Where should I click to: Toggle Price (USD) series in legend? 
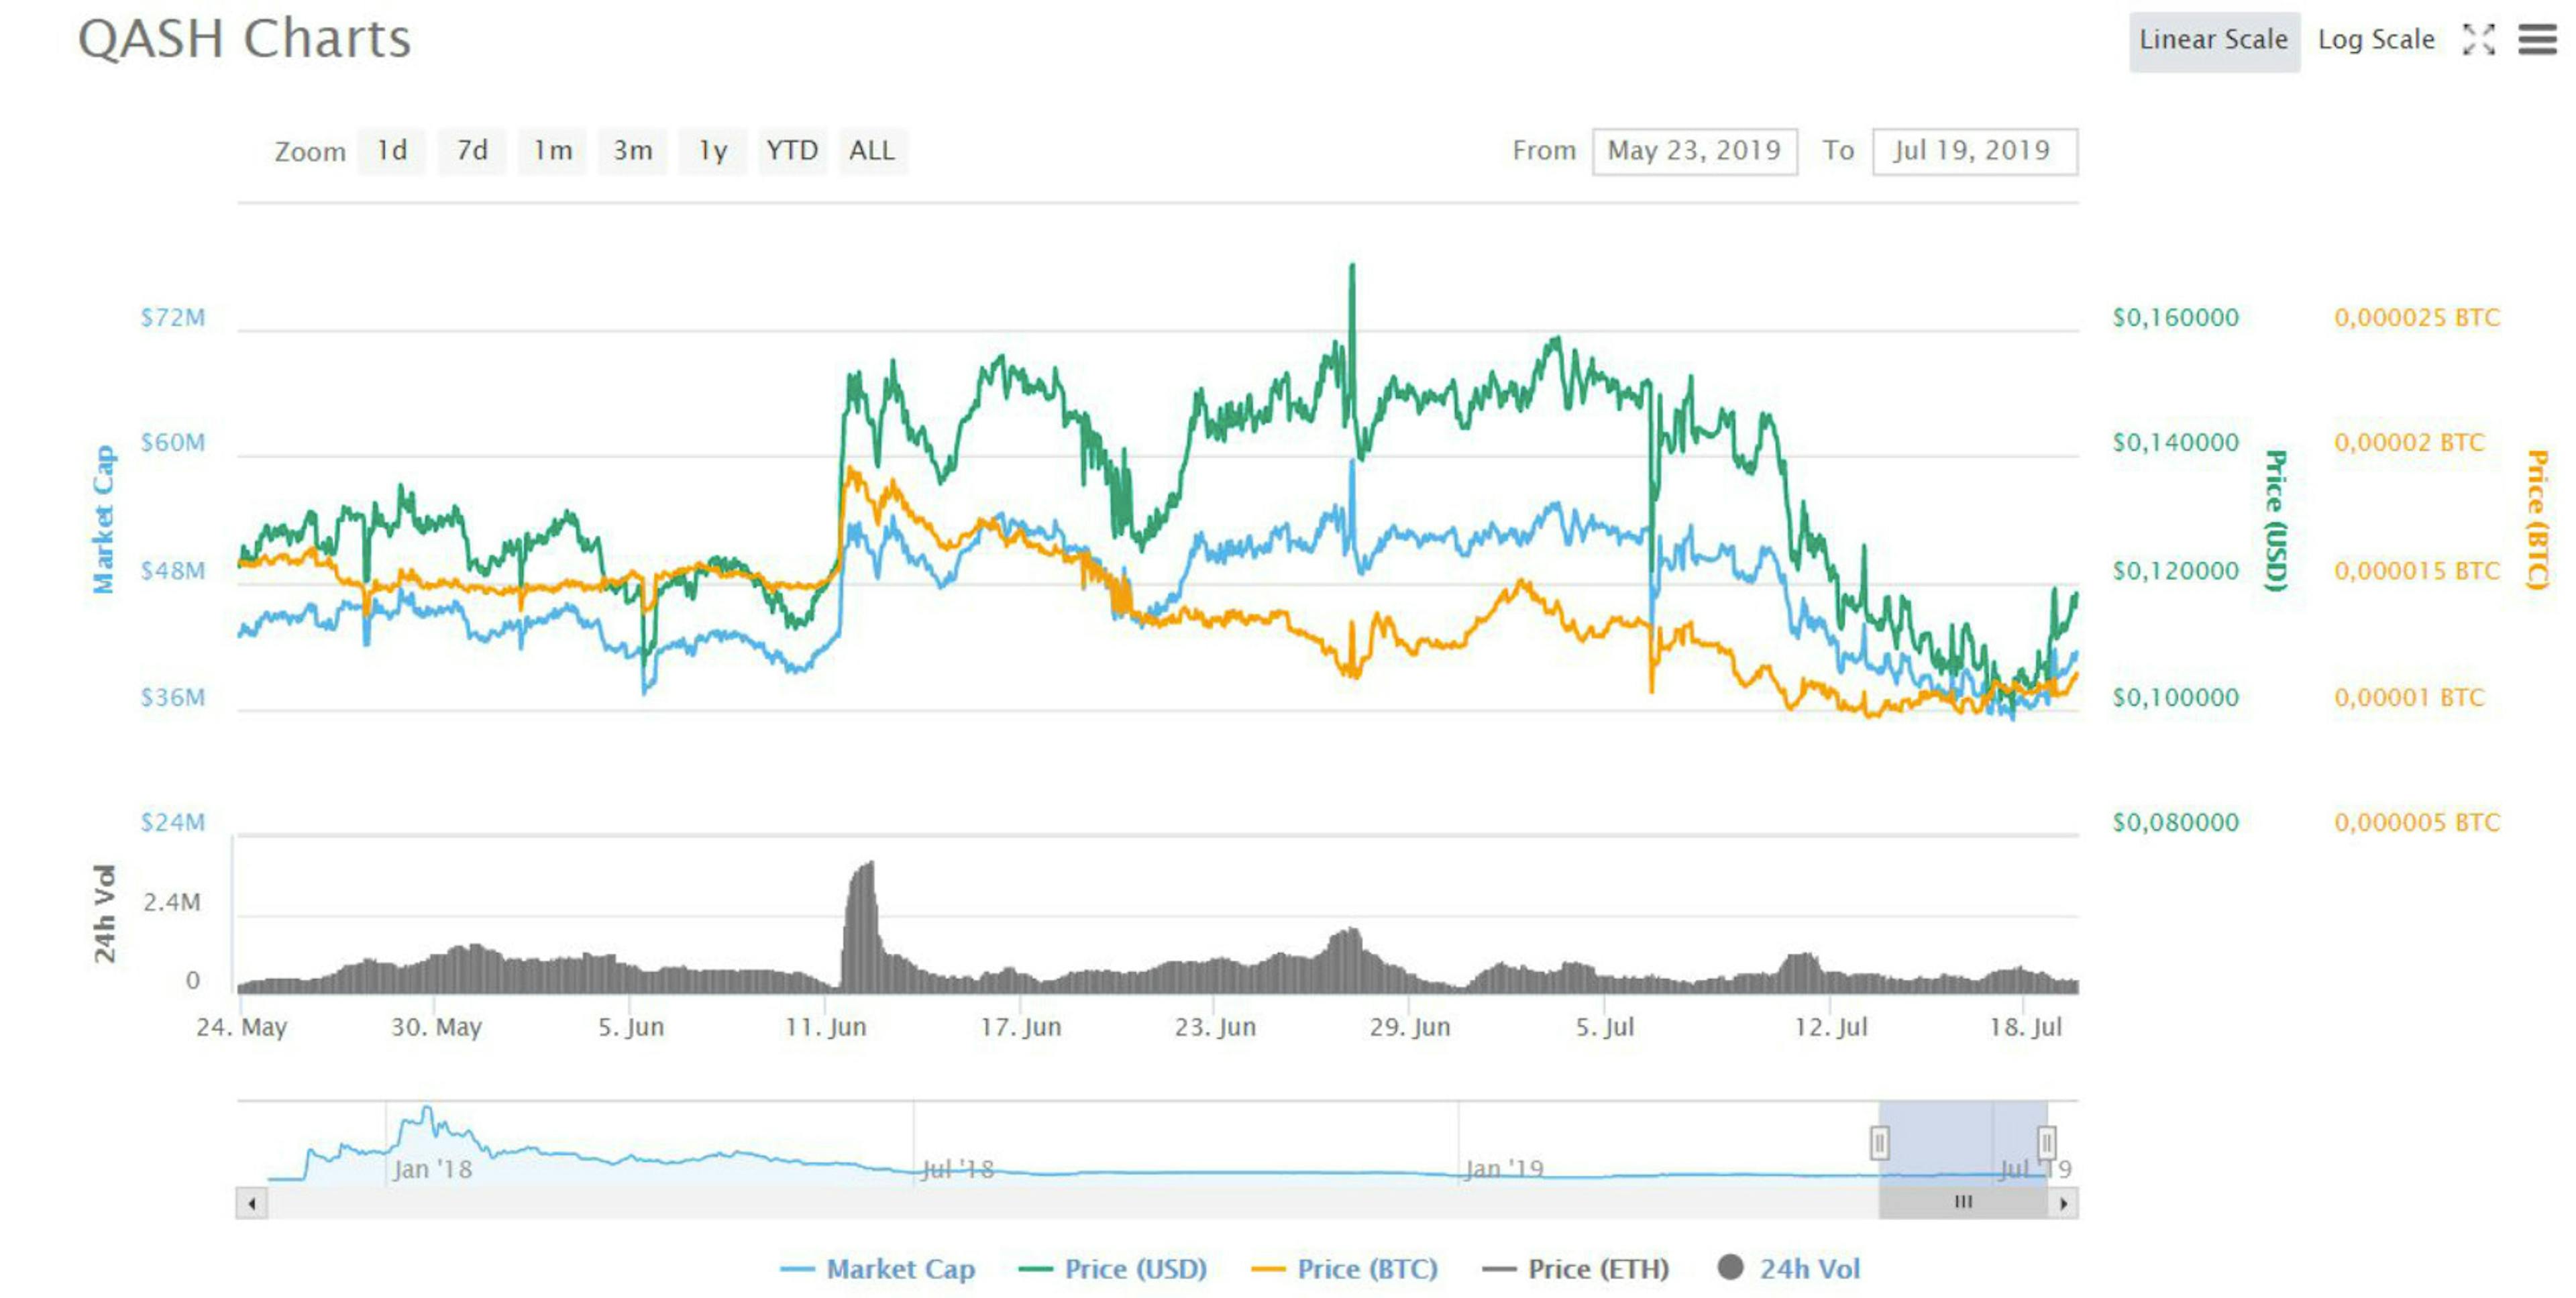1112,1268
